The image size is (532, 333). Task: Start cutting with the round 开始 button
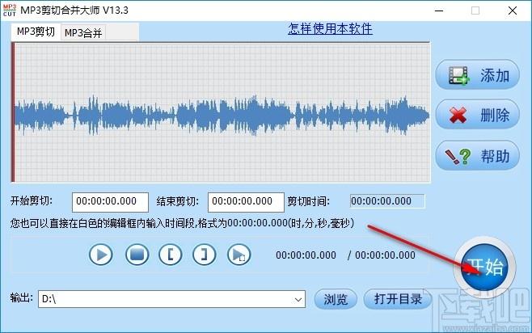[x=485, y=268]
